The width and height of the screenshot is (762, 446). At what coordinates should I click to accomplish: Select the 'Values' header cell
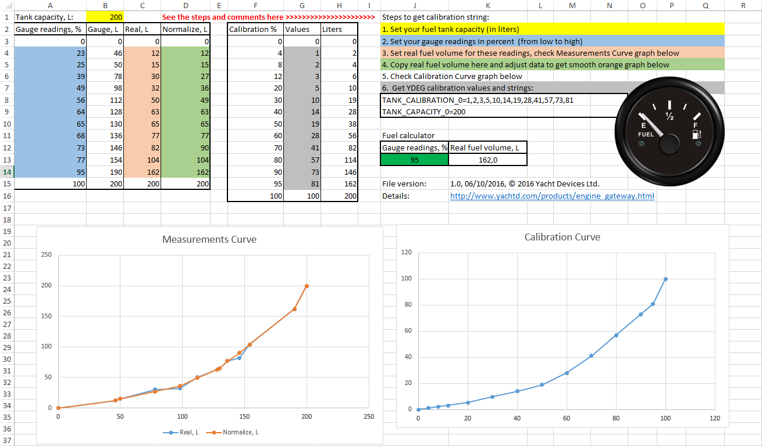click(301, 29)
